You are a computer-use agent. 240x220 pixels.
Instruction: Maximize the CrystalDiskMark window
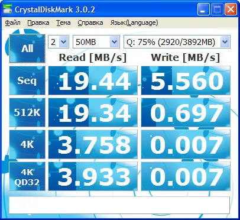coord(217,9)
